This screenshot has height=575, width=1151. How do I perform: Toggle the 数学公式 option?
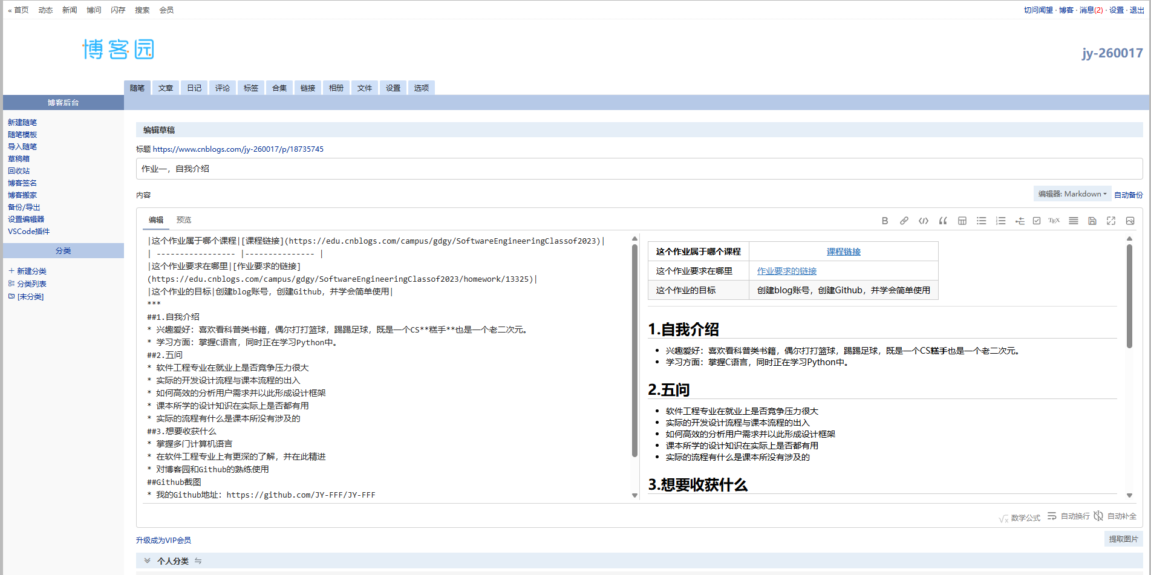point(1020,518)
